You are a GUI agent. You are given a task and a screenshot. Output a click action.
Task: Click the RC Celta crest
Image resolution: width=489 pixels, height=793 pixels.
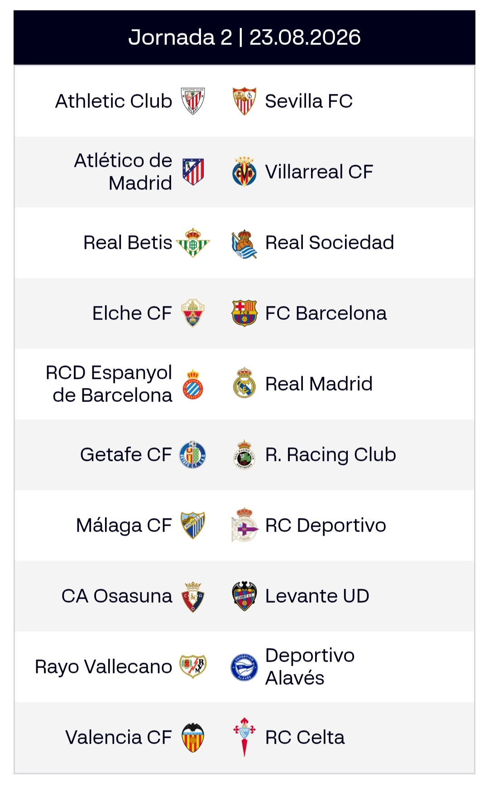[x=244, y=737]
